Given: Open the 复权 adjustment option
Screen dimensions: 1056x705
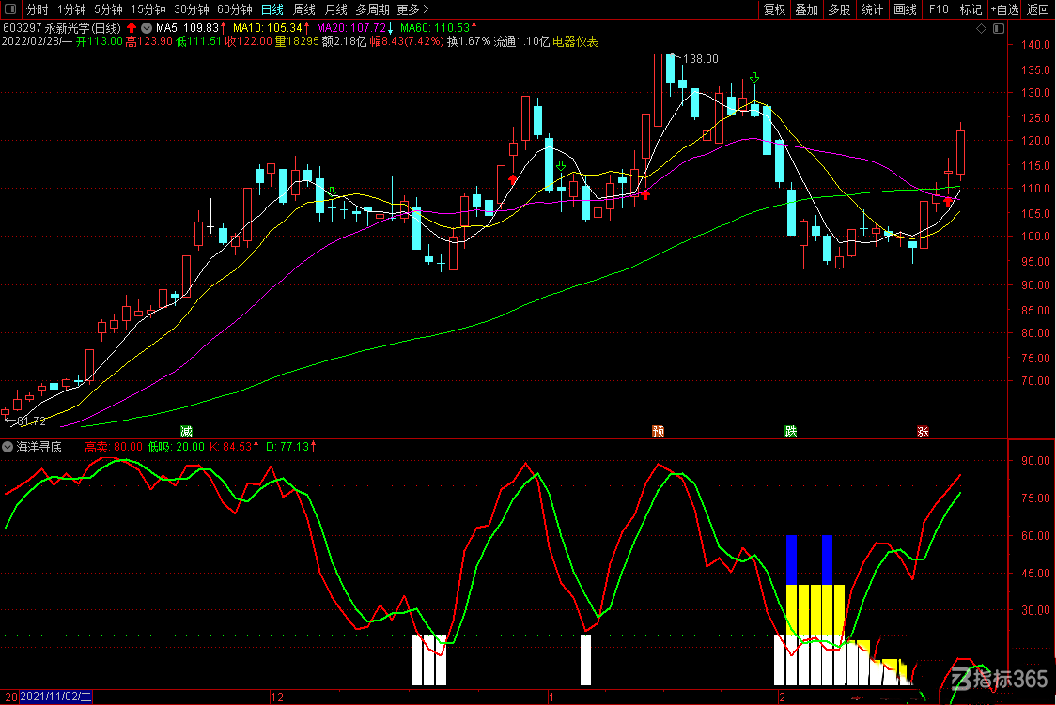Looking at the screenshot, I should (774, 9).
